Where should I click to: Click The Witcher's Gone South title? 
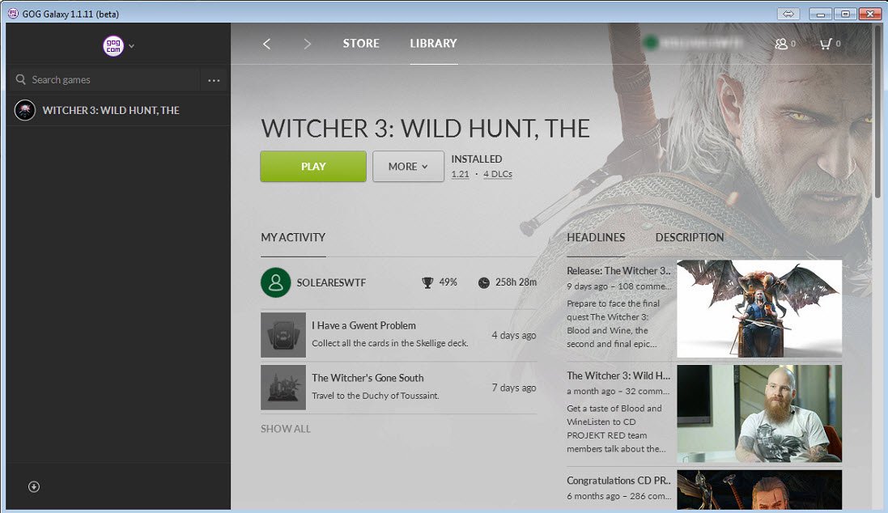pos(368,378)
